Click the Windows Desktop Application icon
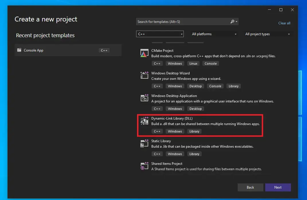 coord(144,98)
